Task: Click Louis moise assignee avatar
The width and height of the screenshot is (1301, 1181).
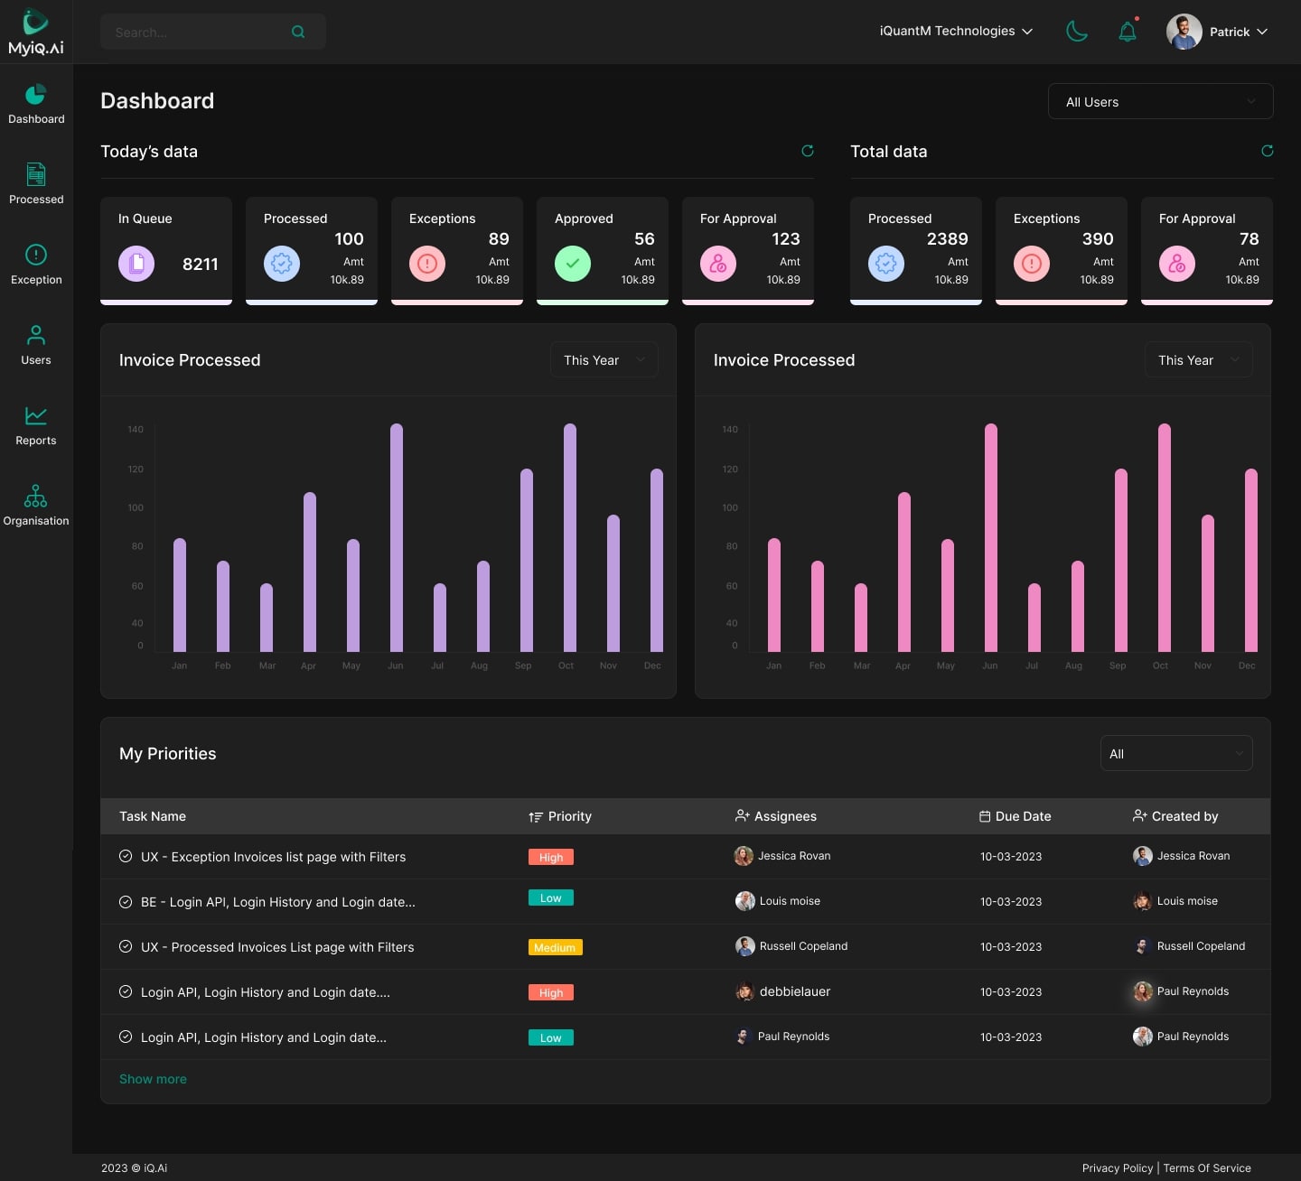Action: (x=745, y=901)
